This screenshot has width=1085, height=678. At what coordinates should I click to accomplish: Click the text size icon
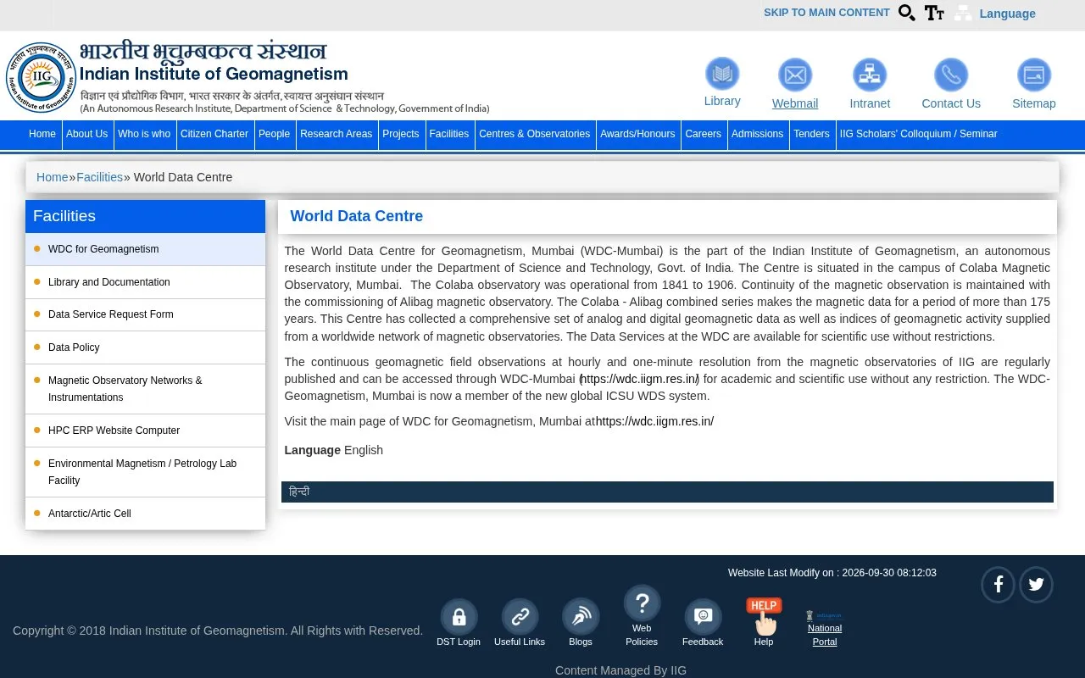pos(934,13)
